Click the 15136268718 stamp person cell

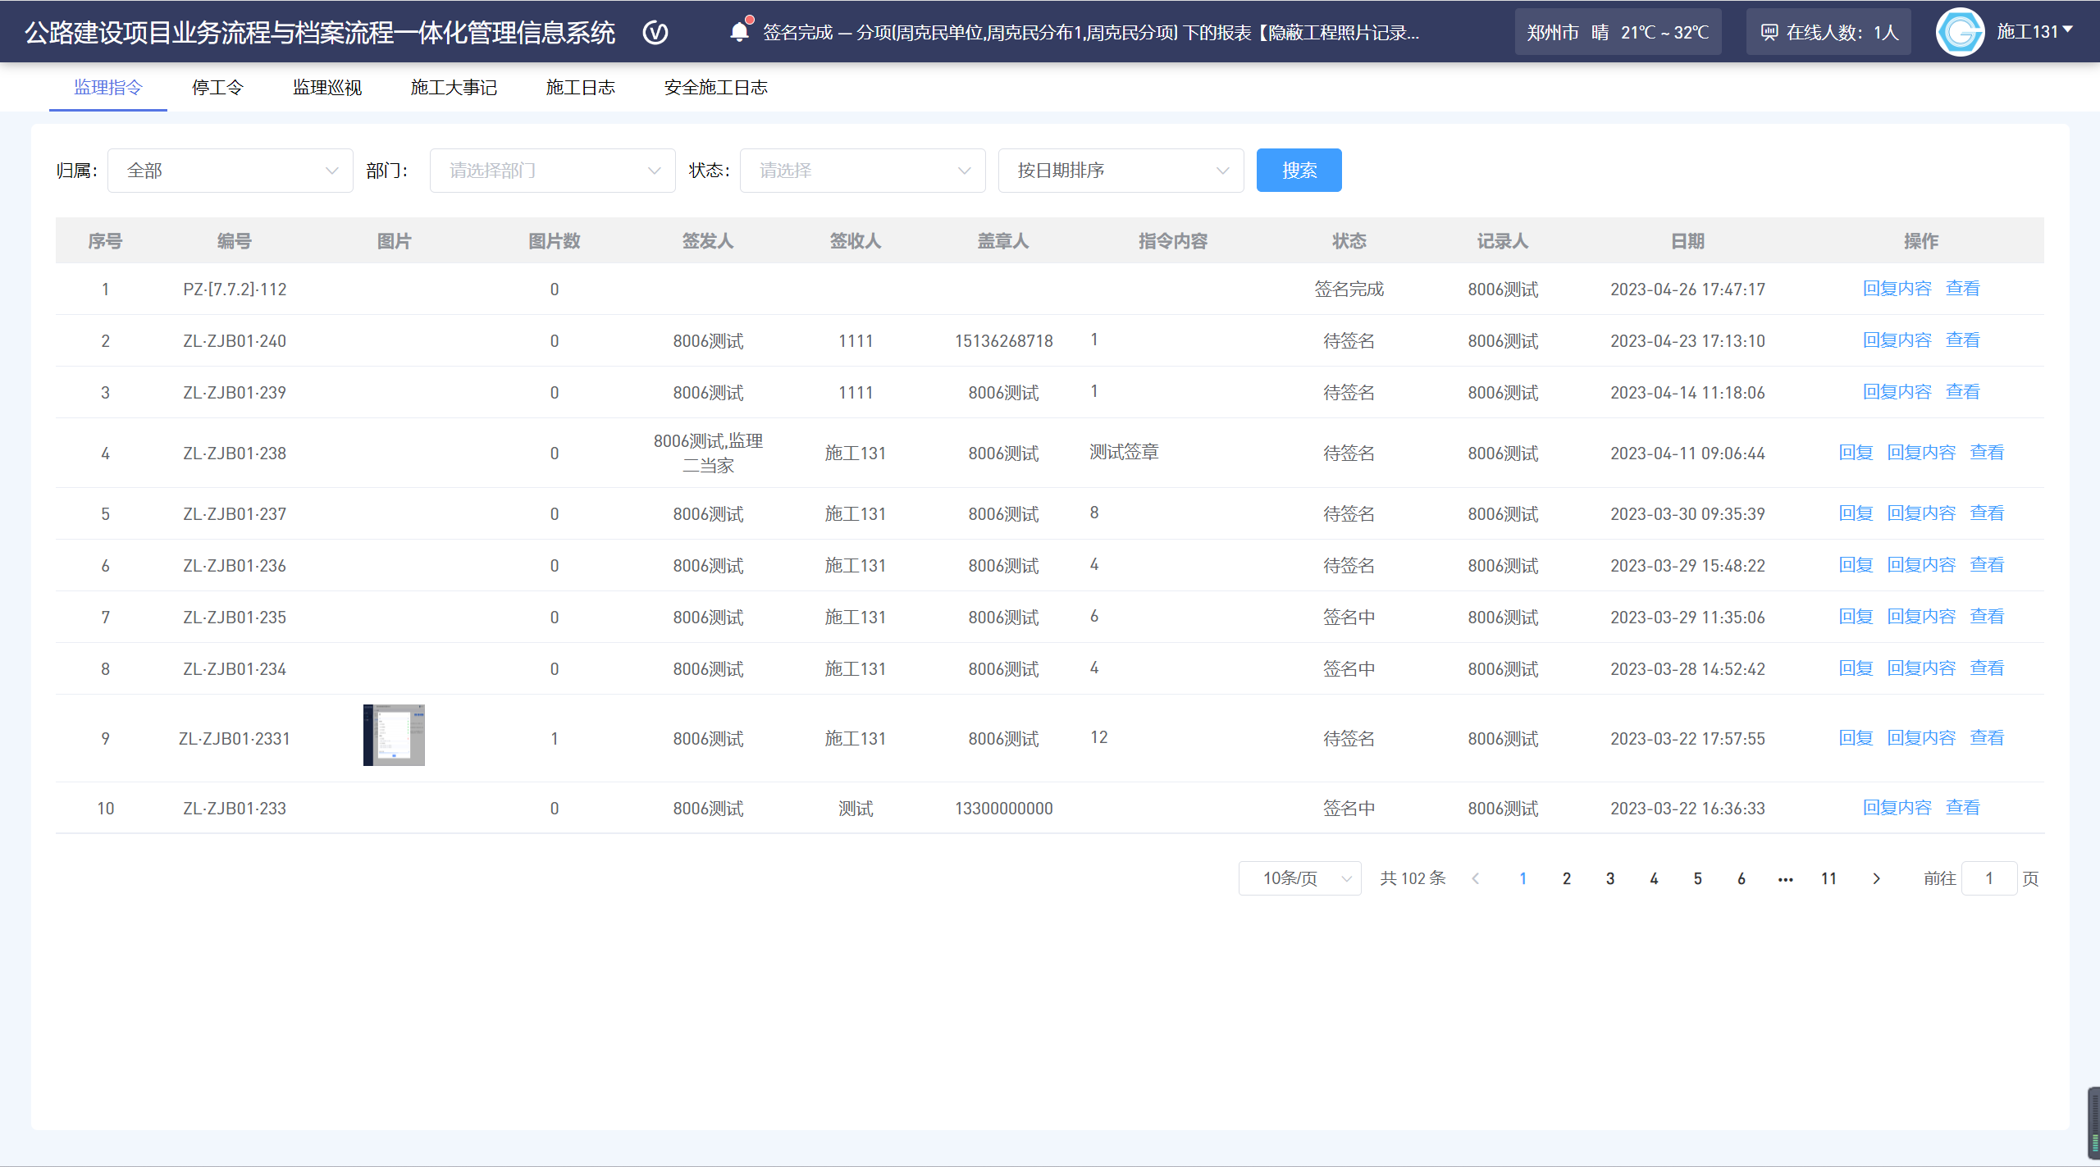pos(1003,341)
